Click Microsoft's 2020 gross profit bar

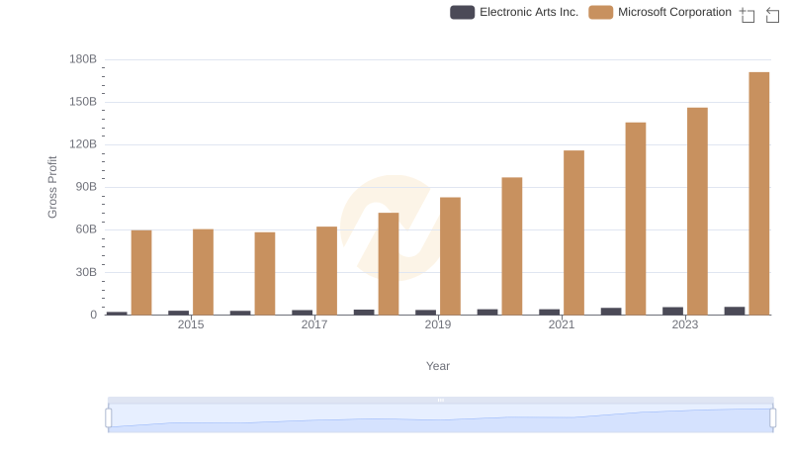(x=512, y=246)
